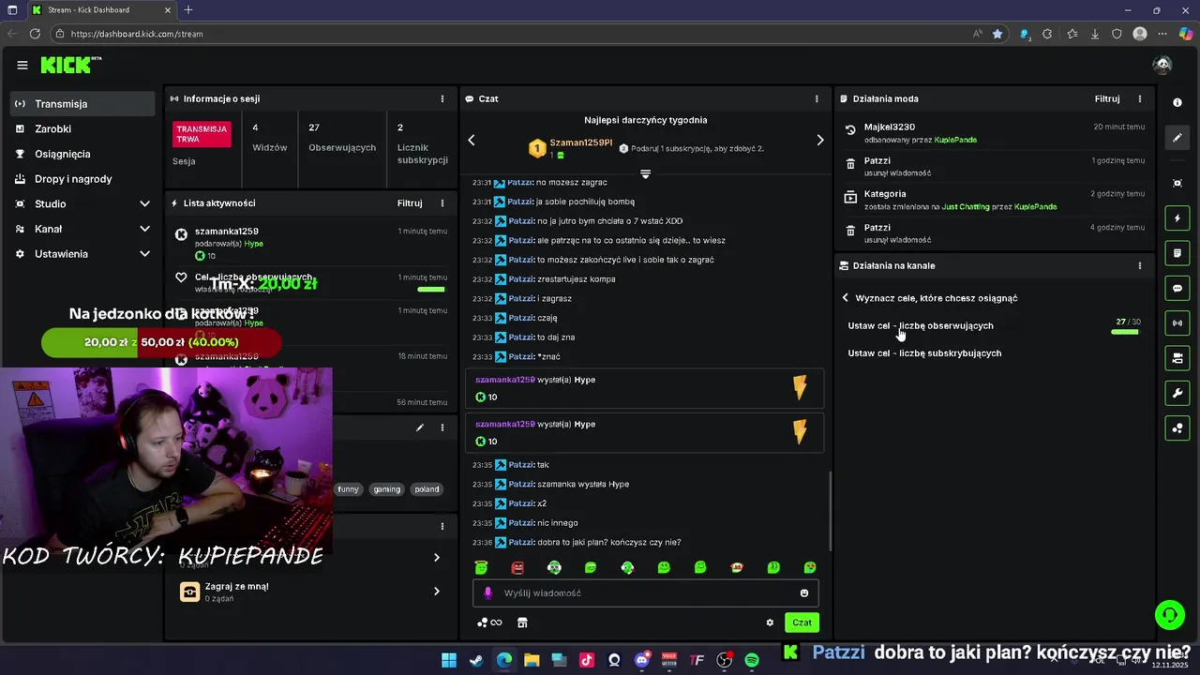Click the browser address bar URL
Screen dimensions: 1200x675
(x=137, y=34)
